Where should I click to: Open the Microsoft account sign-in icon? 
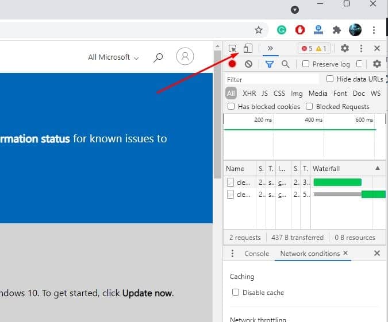[x=185, y=56]
